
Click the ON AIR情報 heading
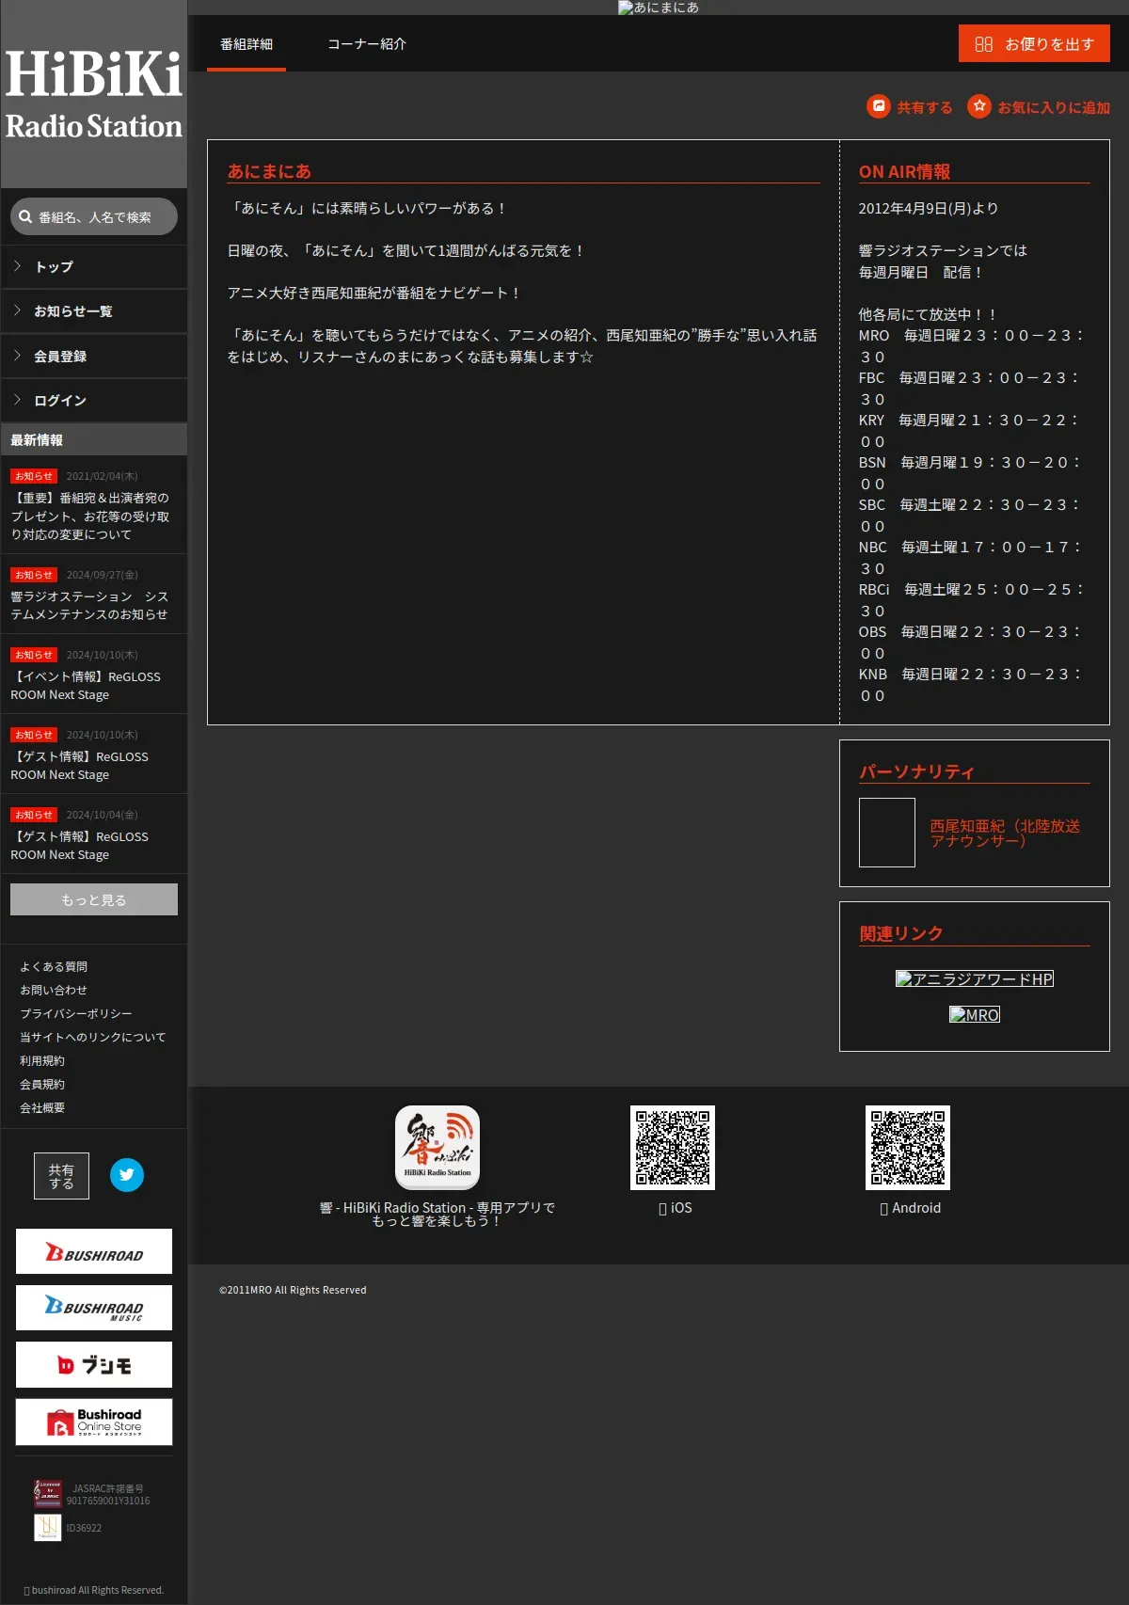point(904,171)
